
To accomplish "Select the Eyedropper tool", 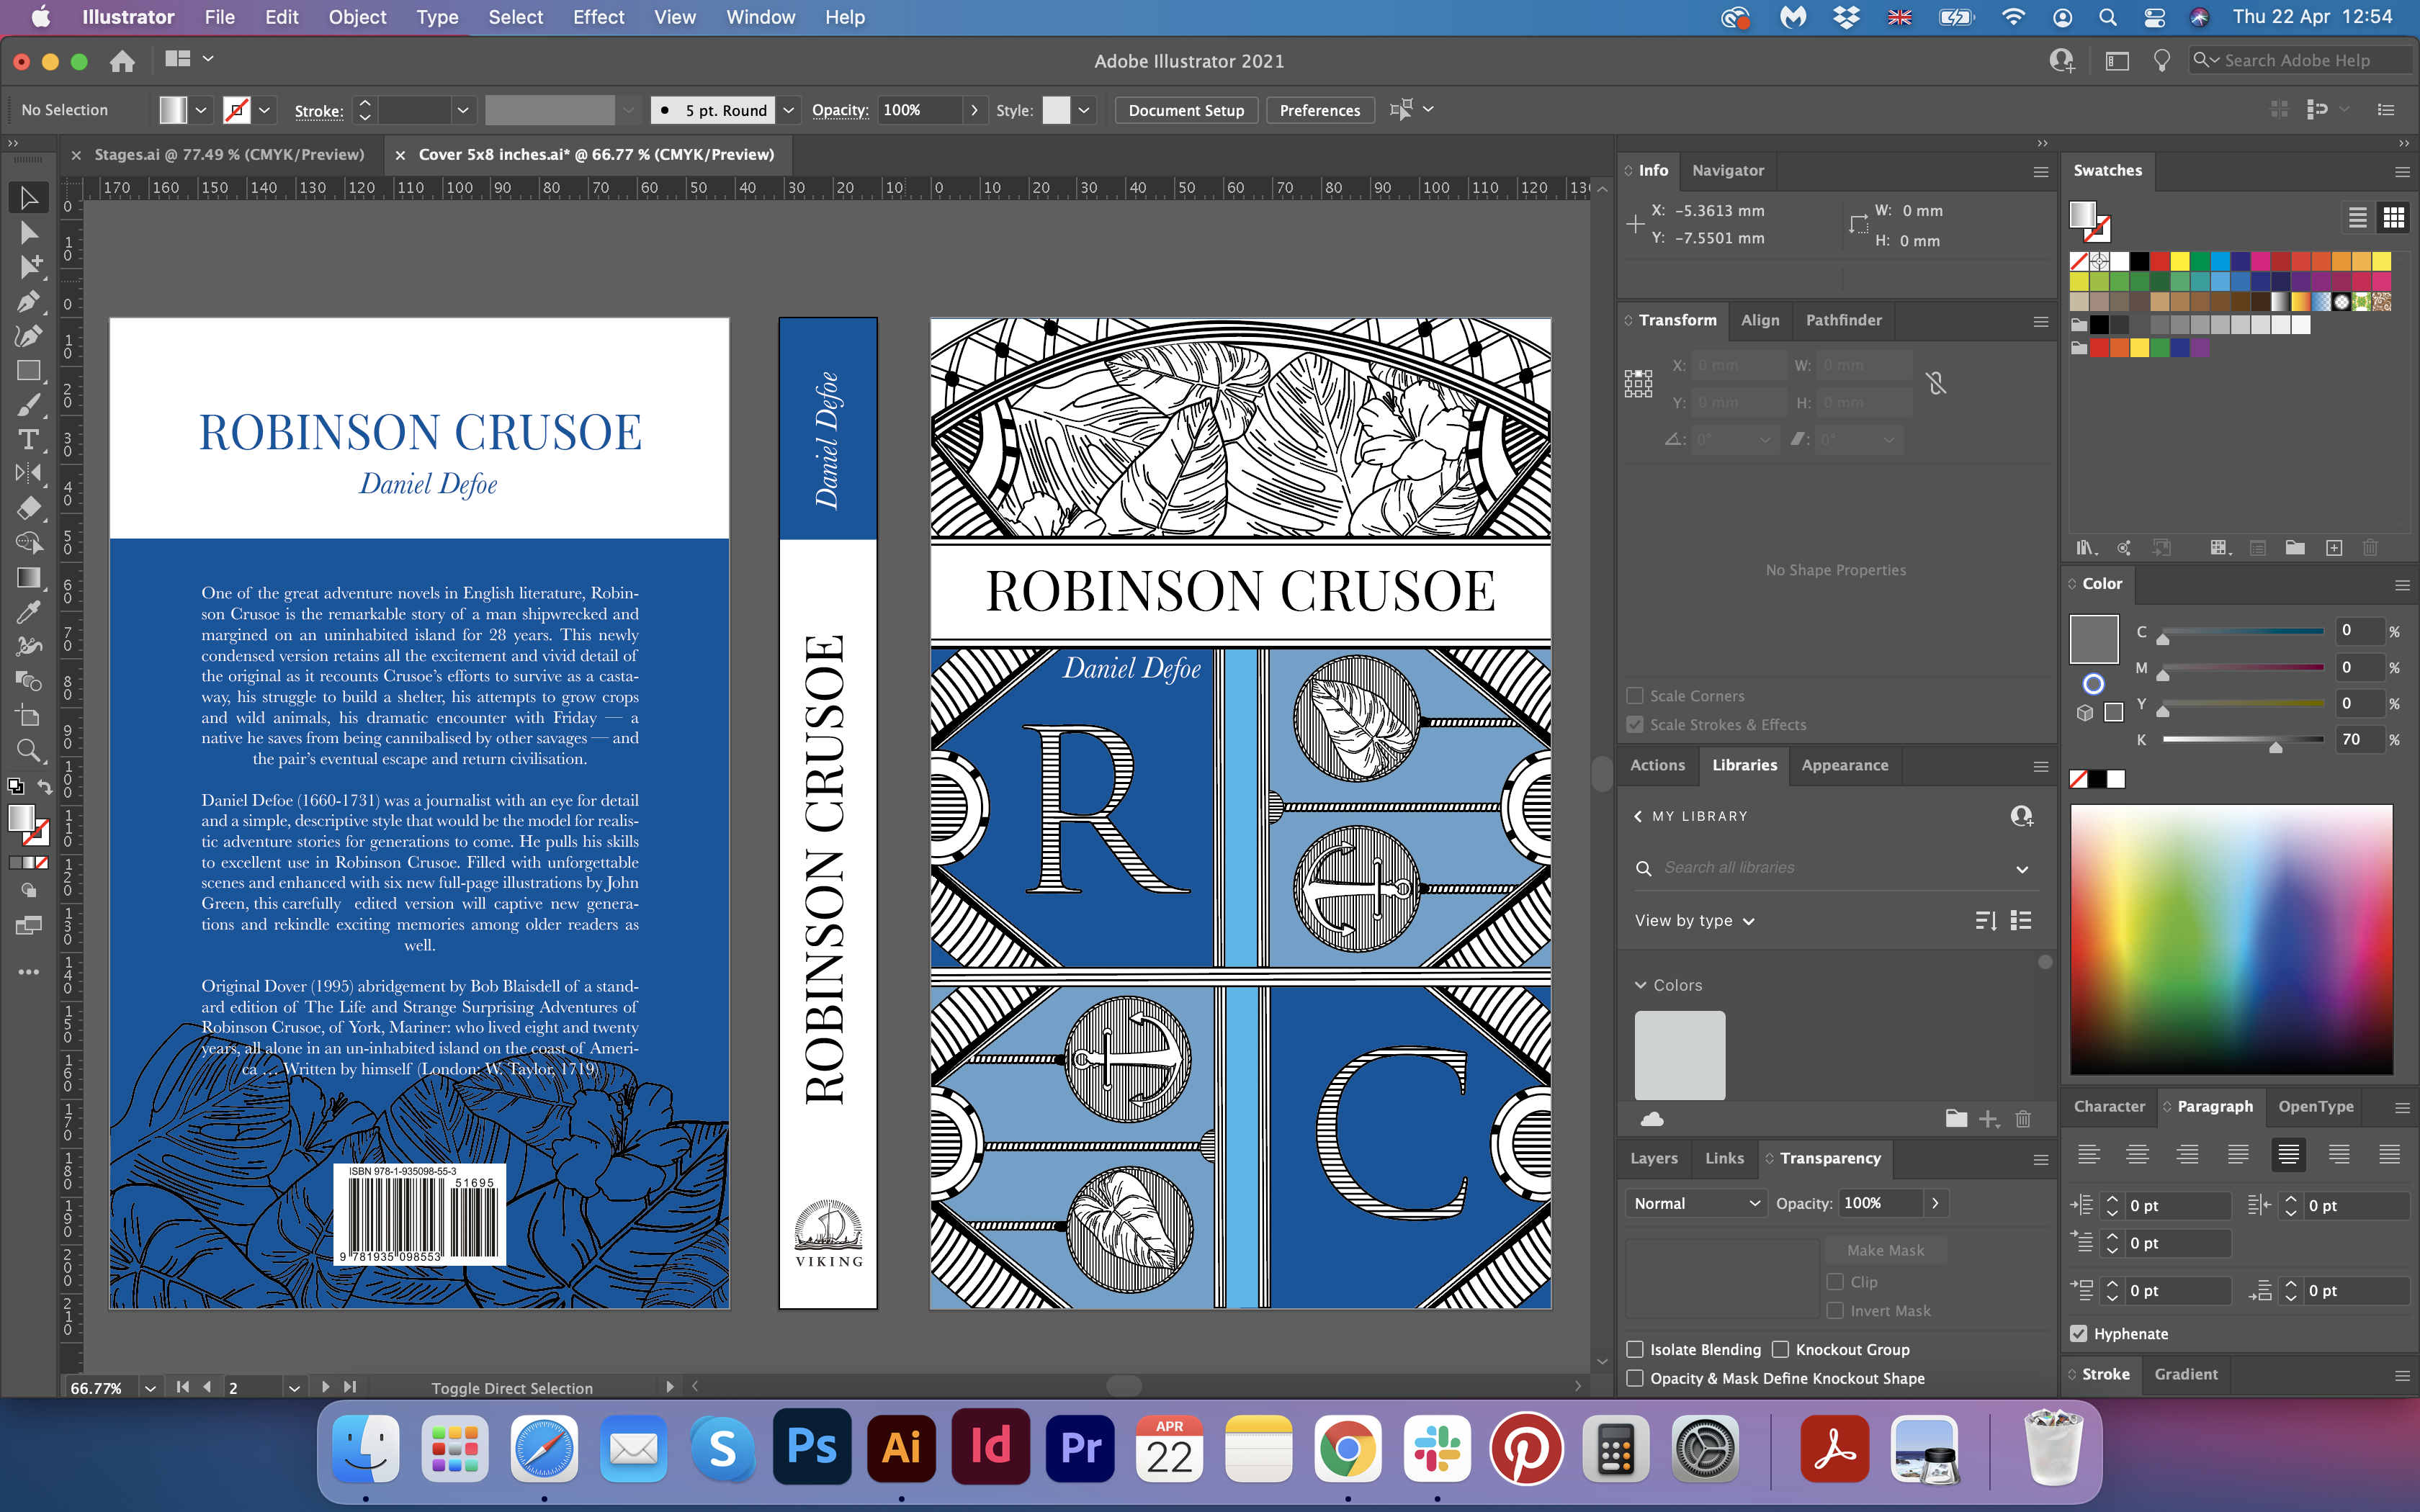I will (x=28, y=612).
